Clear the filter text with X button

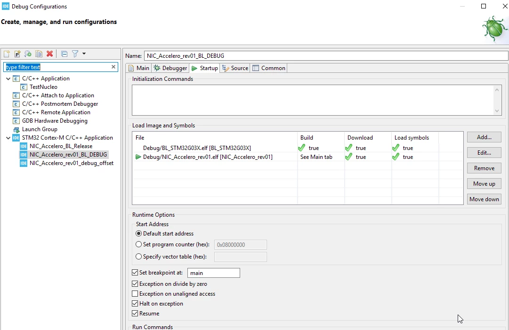(x=113, y=67)
